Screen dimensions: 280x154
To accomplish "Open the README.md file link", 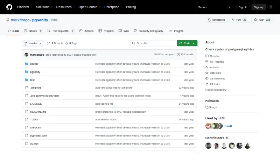I will (38, 112).
